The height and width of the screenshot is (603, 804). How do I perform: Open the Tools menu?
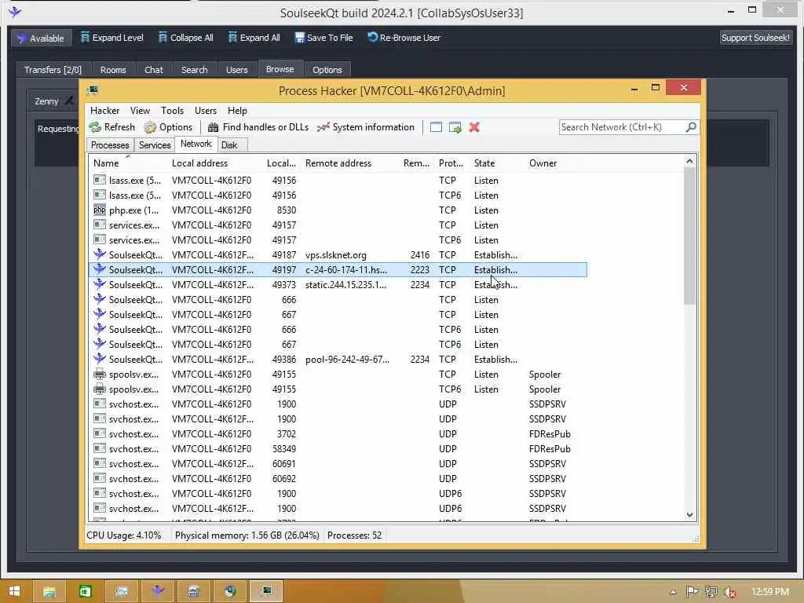(x=172, y=111)
